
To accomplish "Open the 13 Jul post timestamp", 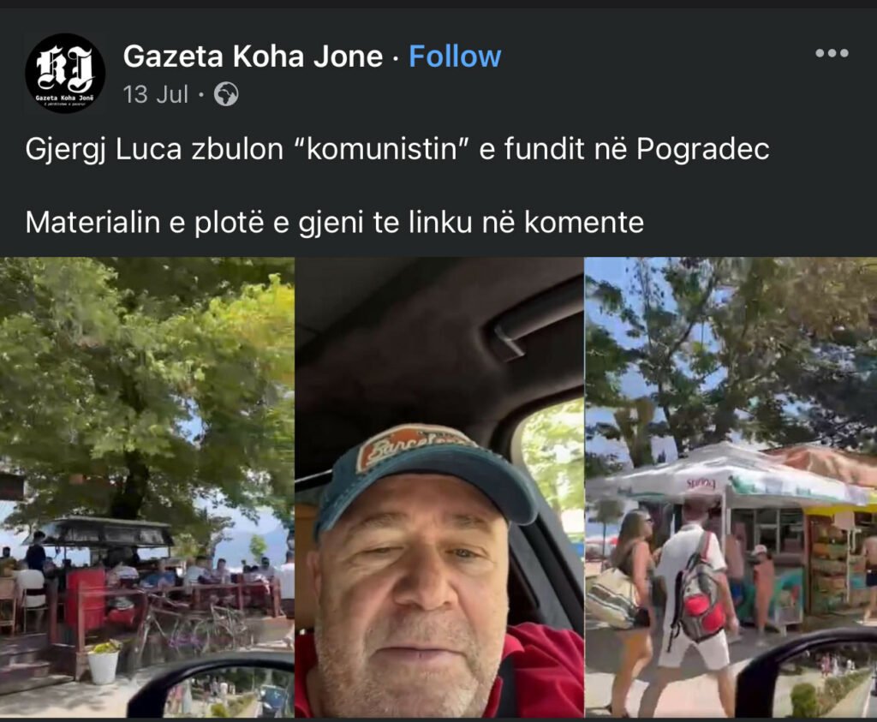I will tap(156, 94).
